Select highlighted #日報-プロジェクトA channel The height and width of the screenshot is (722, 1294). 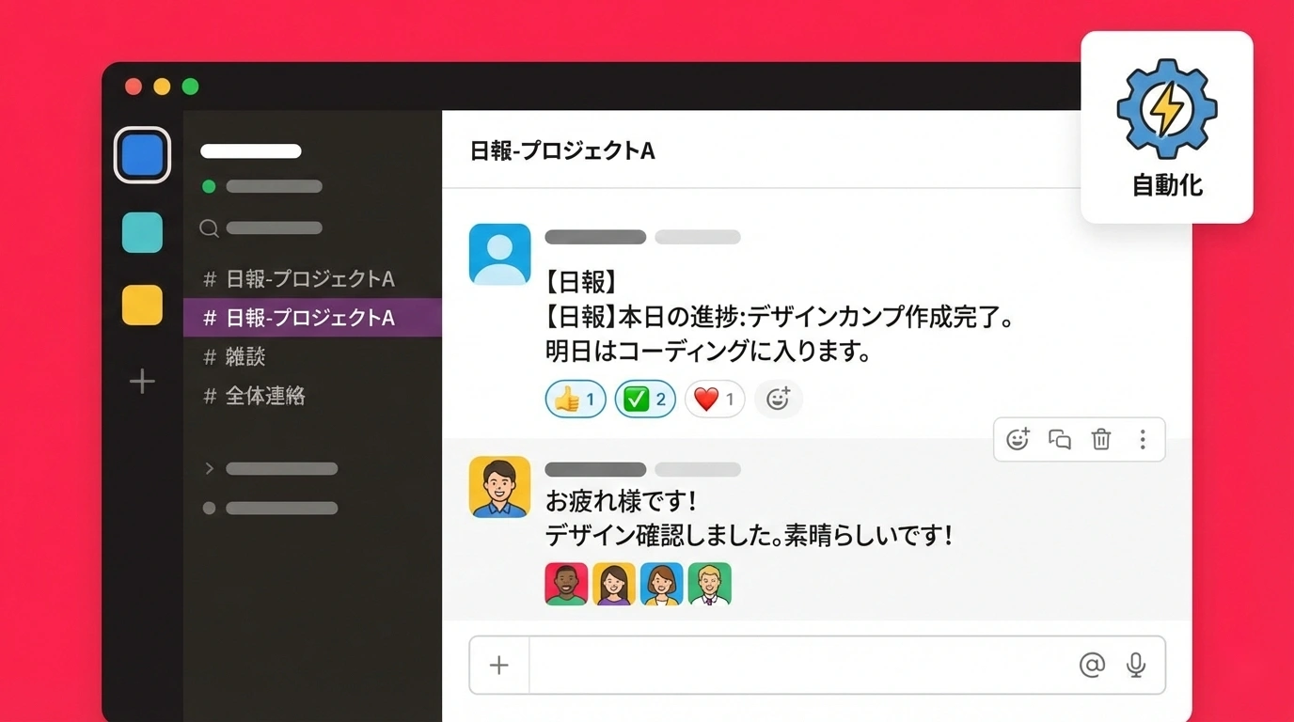pos(312,318)
